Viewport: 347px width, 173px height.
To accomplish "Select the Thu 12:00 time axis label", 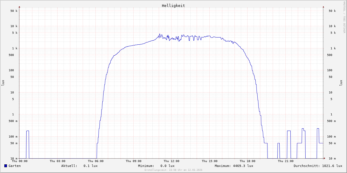I will click(x=171, y=161).
